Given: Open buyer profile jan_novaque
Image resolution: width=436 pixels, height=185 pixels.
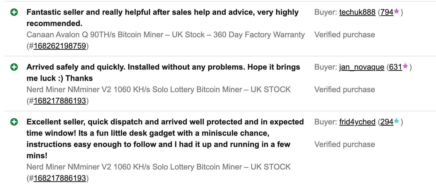Looking at the screenshot, I should (361, 67).
